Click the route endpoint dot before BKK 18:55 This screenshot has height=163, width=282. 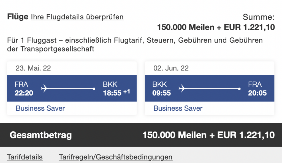coord(94,89)
